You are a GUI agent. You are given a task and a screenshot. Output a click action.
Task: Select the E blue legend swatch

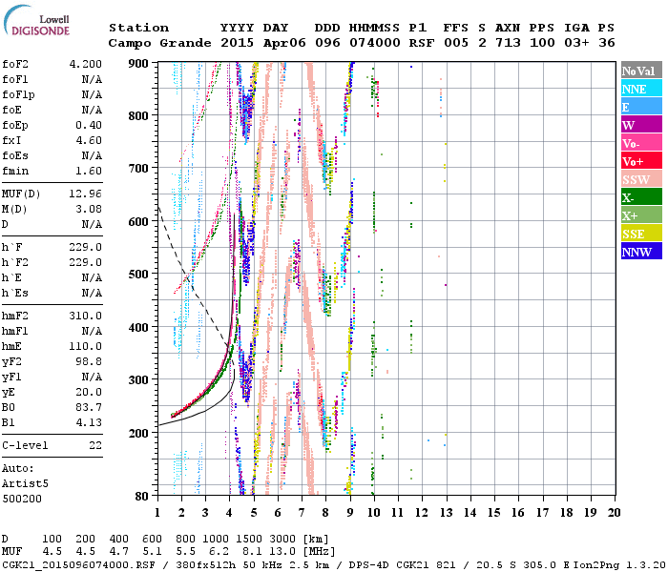pyautogui.click(x=641, y=107)
